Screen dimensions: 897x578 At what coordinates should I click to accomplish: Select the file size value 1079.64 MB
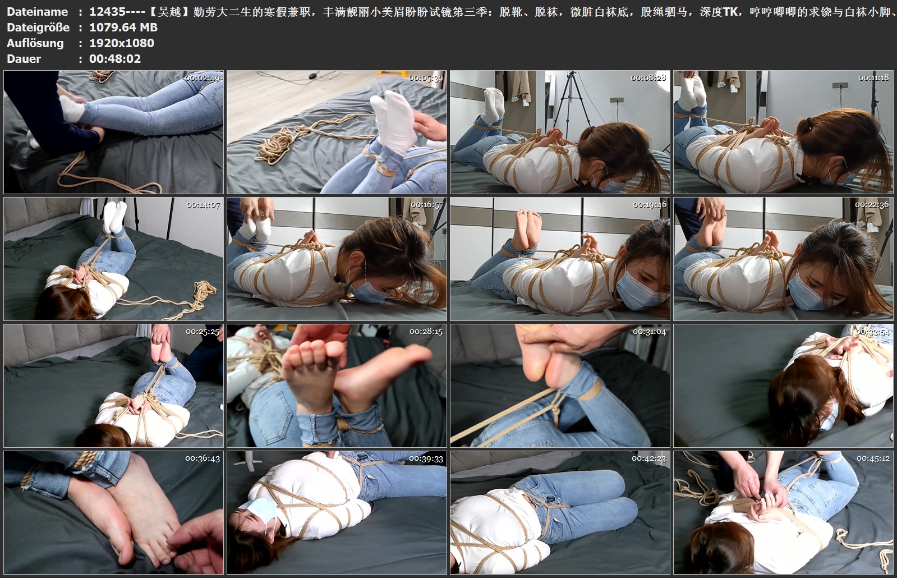point(123,27)
